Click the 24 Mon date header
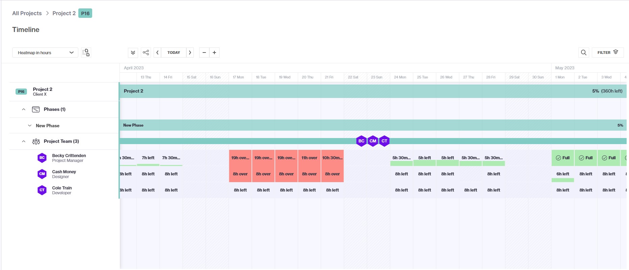This screenshot has height=270, width=629. tap(400, 77)
